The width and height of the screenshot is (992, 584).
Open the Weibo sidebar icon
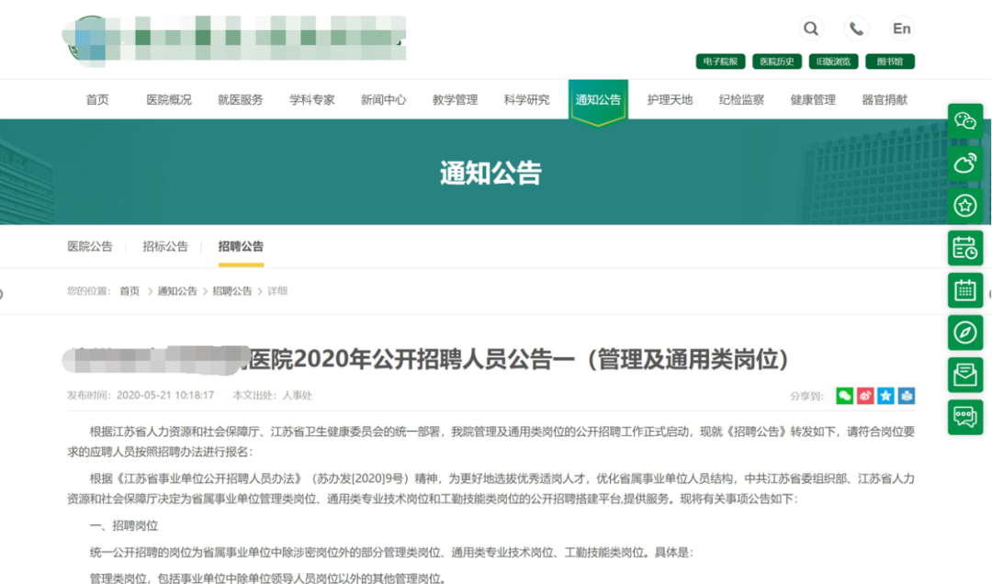[x=965, y=163]
